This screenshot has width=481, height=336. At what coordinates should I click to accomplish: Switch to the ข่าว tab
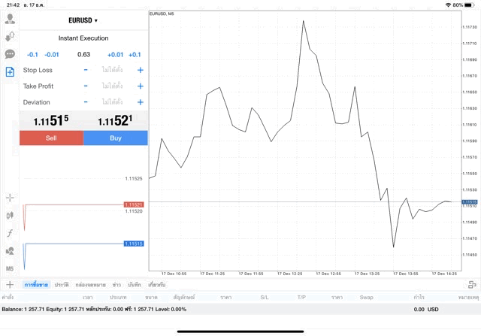pos(116,285)
